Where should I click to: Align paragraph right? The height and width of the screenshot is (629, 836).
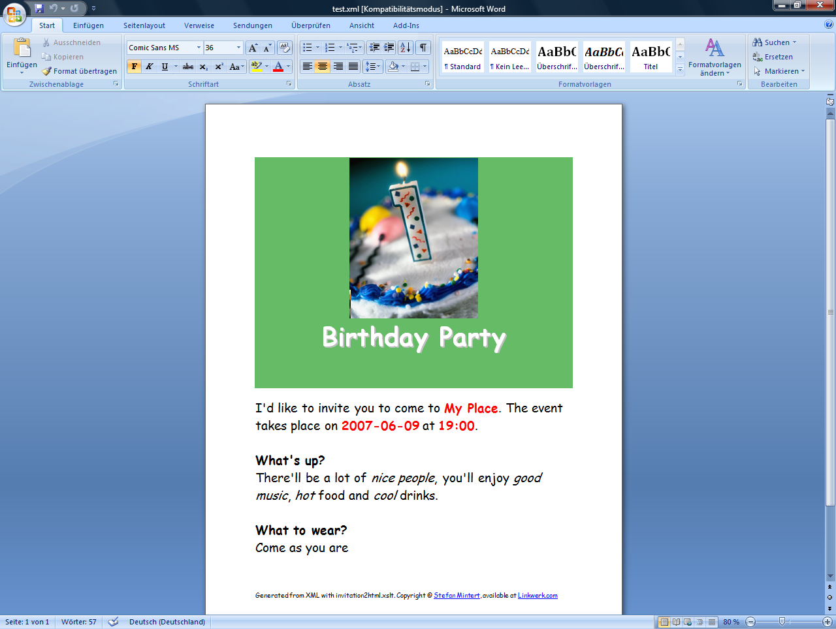click(338, 67)
